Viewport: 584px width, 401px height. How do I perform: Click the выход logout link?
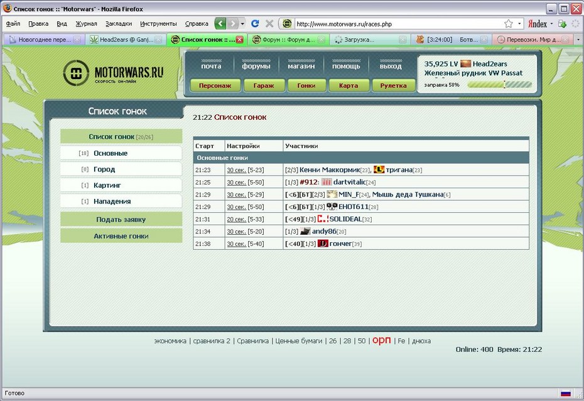tap(391, 66)
